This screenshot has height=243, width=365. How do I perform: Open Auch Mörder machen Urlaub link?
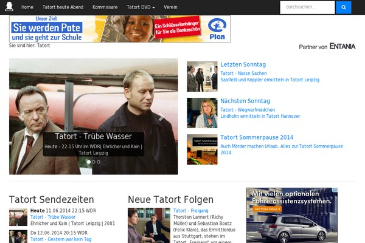coord(282,149)
